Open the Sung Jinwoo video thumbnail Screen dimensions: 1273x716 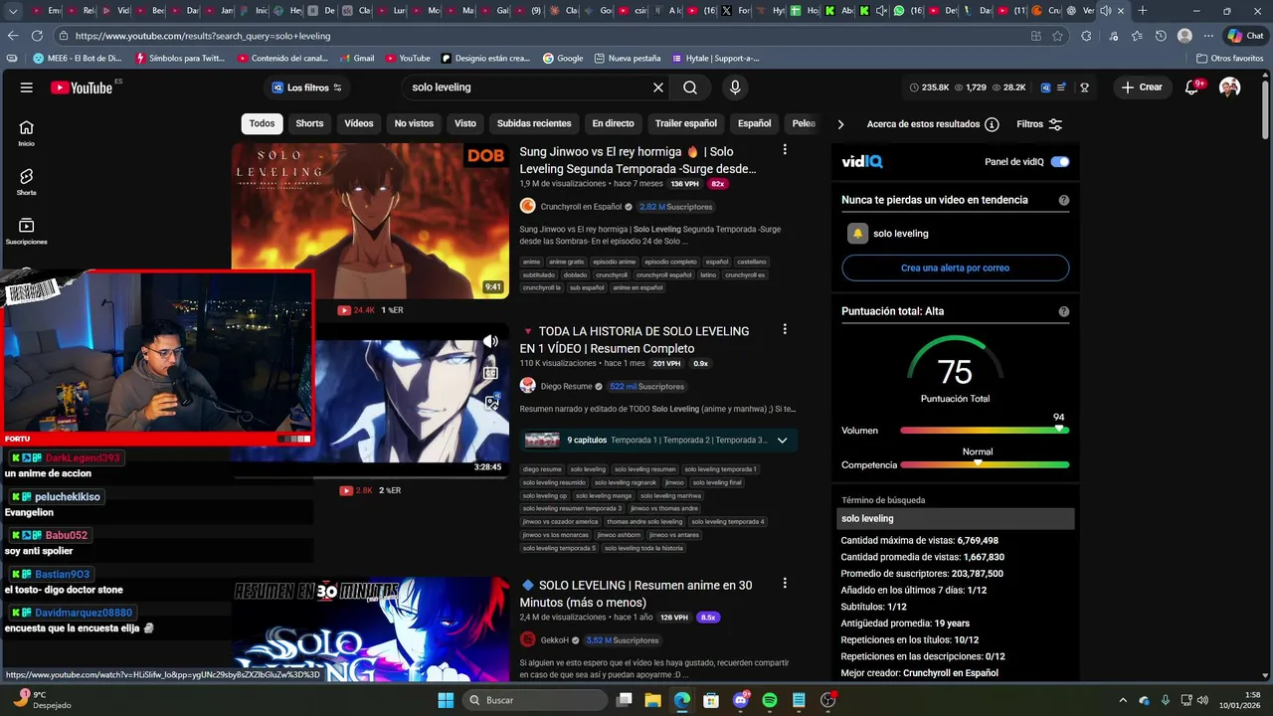[370, 221]
